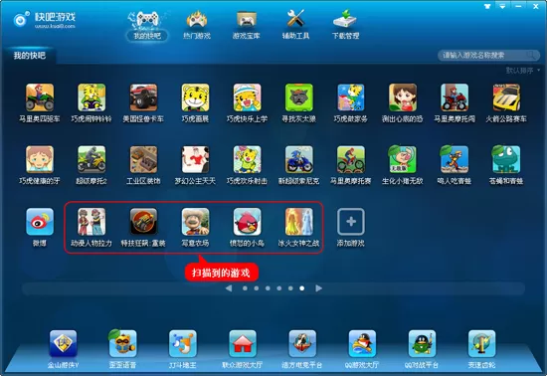Image resolution: width=547 pixels, height=376 pixels.
Task: Open QQ对战平台 green penguin icon
Action: click(x=422, y=344)
